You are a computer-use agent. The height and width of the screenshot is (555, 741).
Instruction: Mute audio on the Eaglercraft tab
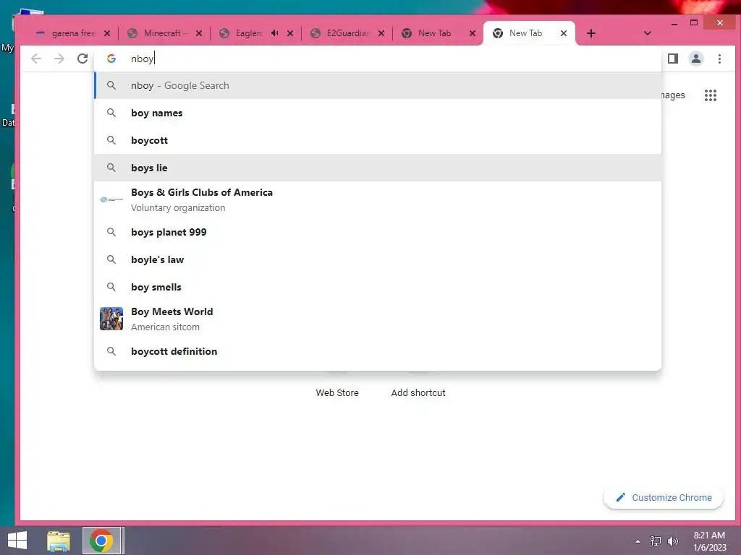coord(274,33)
